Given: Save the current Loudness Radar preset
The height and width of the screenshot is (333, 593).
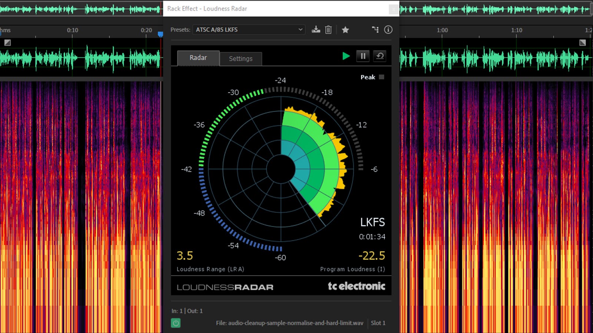Looking at the screenshot, I should click(316, 30).
